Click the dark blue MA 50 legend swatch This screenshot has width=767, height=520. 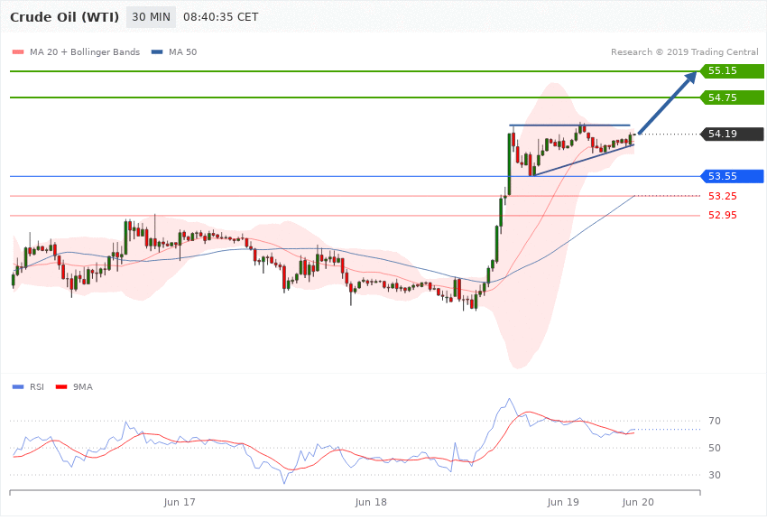point(157,52)
